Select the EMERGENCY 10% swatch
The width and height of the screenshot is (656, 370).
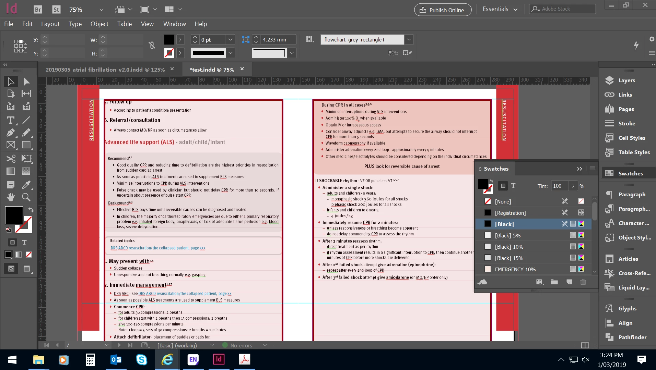point(534,269)
